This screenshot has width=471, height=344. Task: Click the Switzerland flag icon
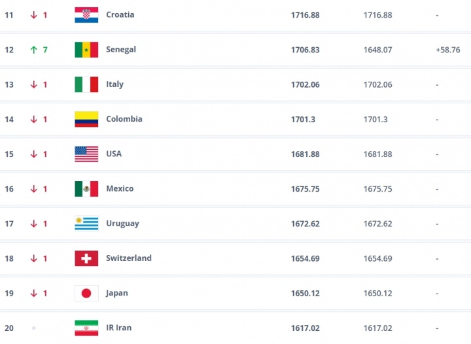click(x=86, y=258)
